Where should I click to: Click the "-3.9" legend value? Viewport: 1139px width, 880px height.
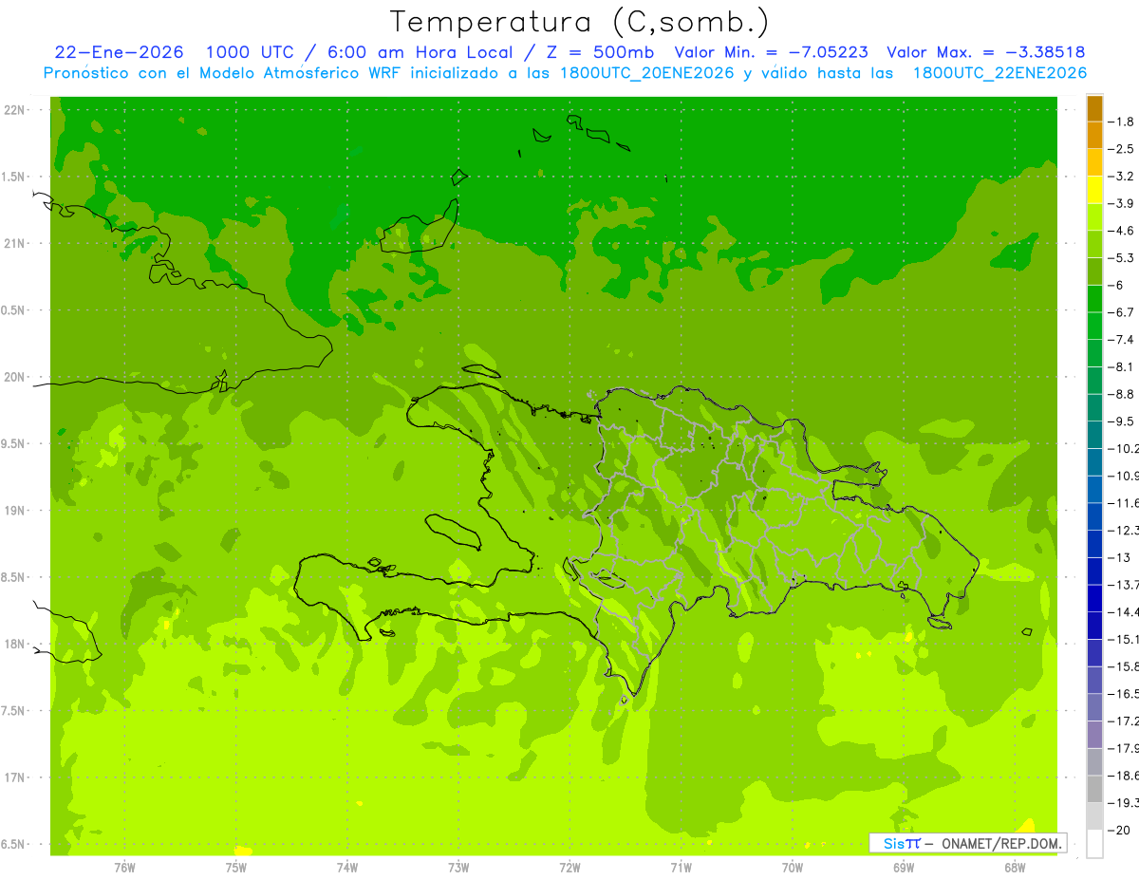tap(1122, 203)
